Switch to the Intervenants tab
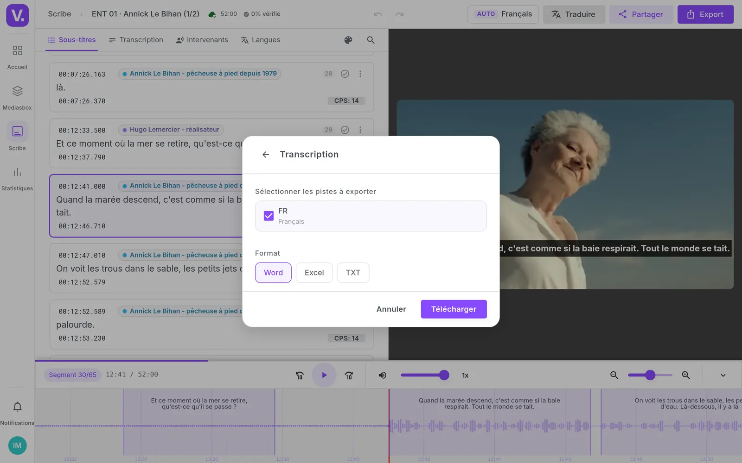742x463 pixels. coord(202,40)
